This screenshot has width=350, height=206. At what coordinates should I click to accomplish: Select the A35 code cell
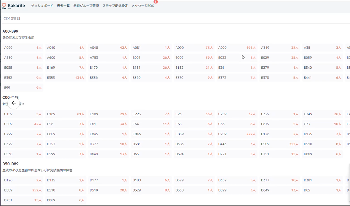point(323,47)
